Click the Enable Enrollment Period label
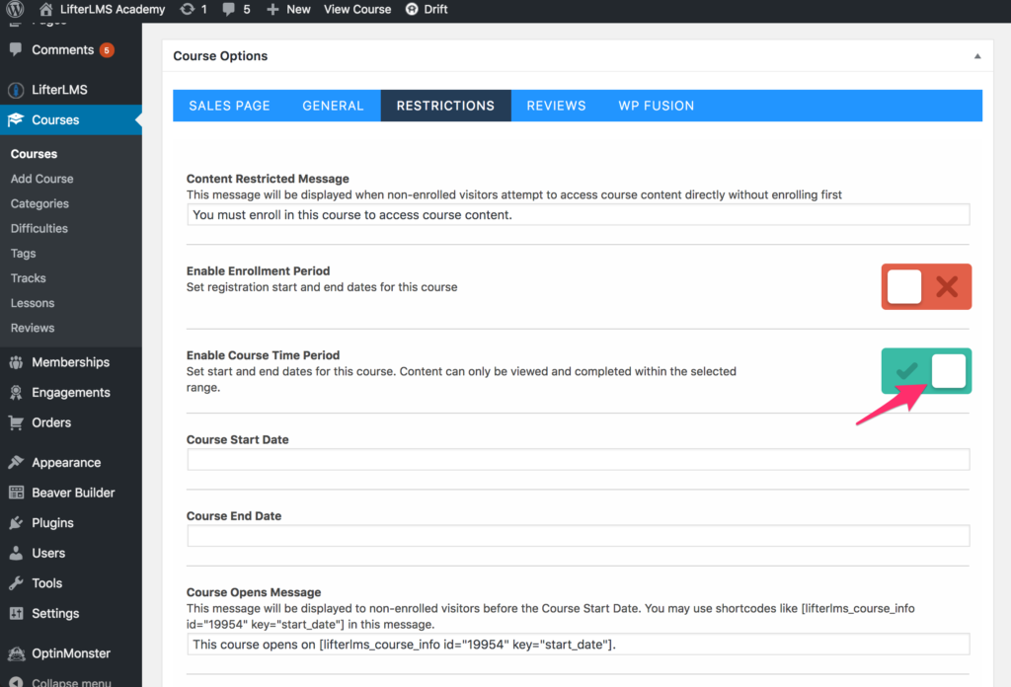The width and height of the screenshot is (1011, 687). click(x=258, y=271)
